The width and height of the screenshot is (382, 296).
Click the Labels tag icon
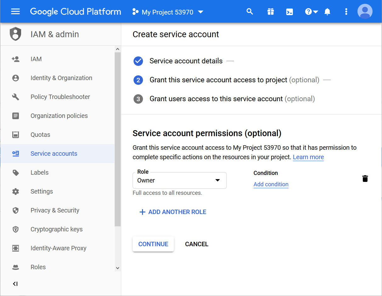[15, 172]
